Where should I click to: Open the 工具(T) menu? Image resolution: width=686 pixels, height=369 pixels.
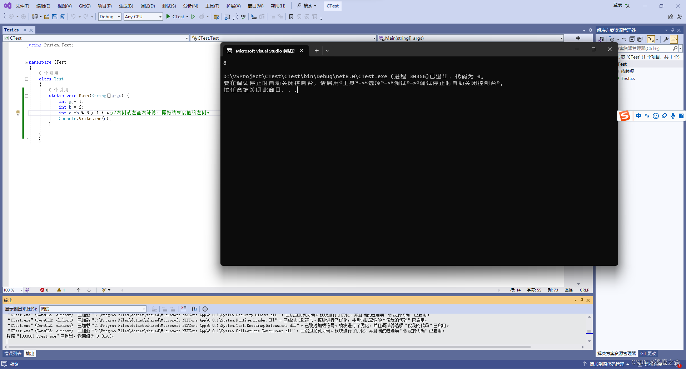[x=212, y=6]
